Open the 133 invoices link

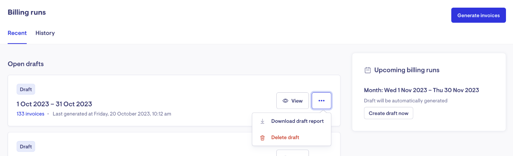pos(30,114)
